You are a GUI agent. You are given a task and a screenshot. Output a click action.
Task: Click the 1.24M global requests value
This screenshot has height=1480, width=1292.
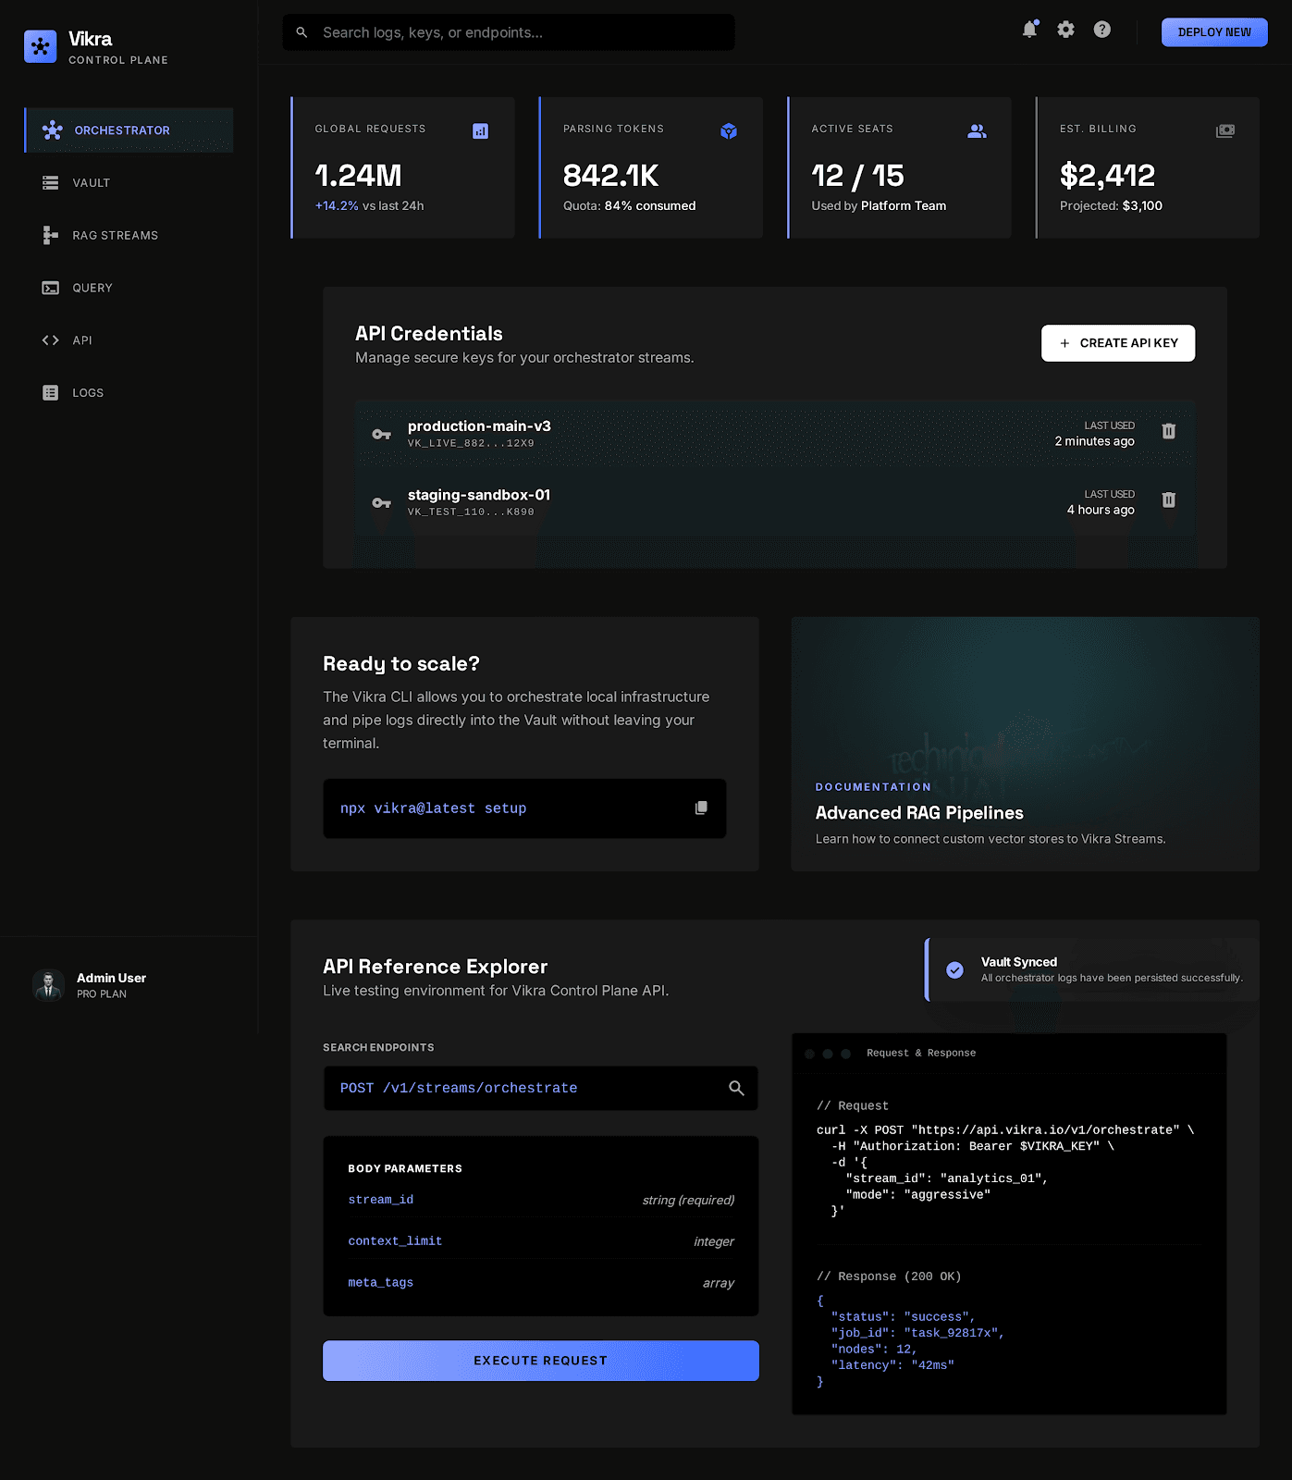click(x=359, y=176)
